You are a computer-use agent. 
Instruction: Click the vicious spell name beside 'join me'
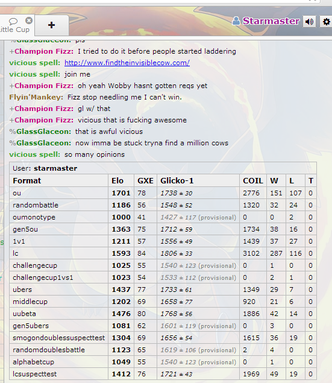pyautogui.click(x=34, y=74)
